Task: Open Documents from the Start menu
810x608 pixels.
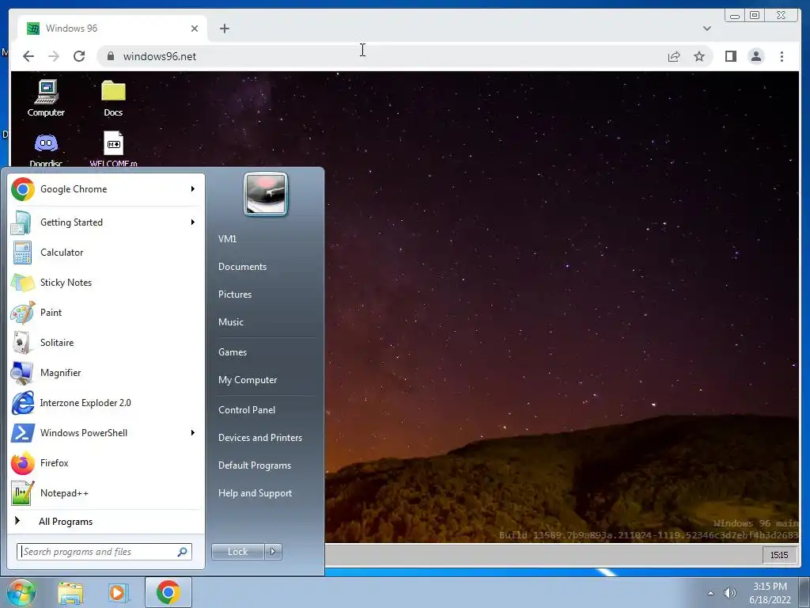Action: (x=242, y=267)
